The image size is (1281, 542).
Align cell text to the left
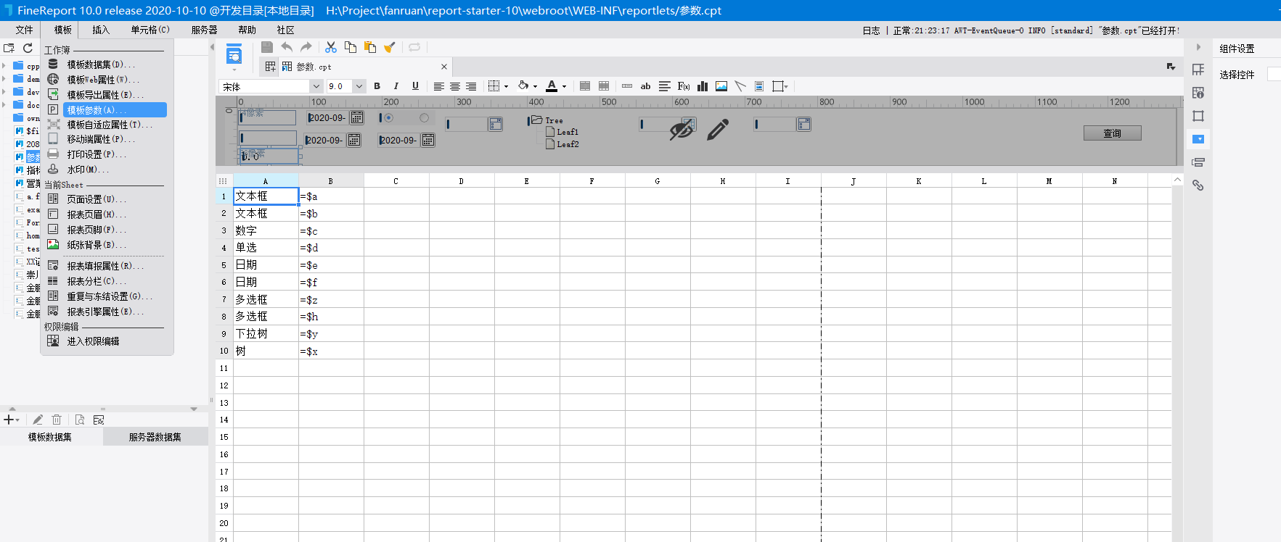point(439,86)
